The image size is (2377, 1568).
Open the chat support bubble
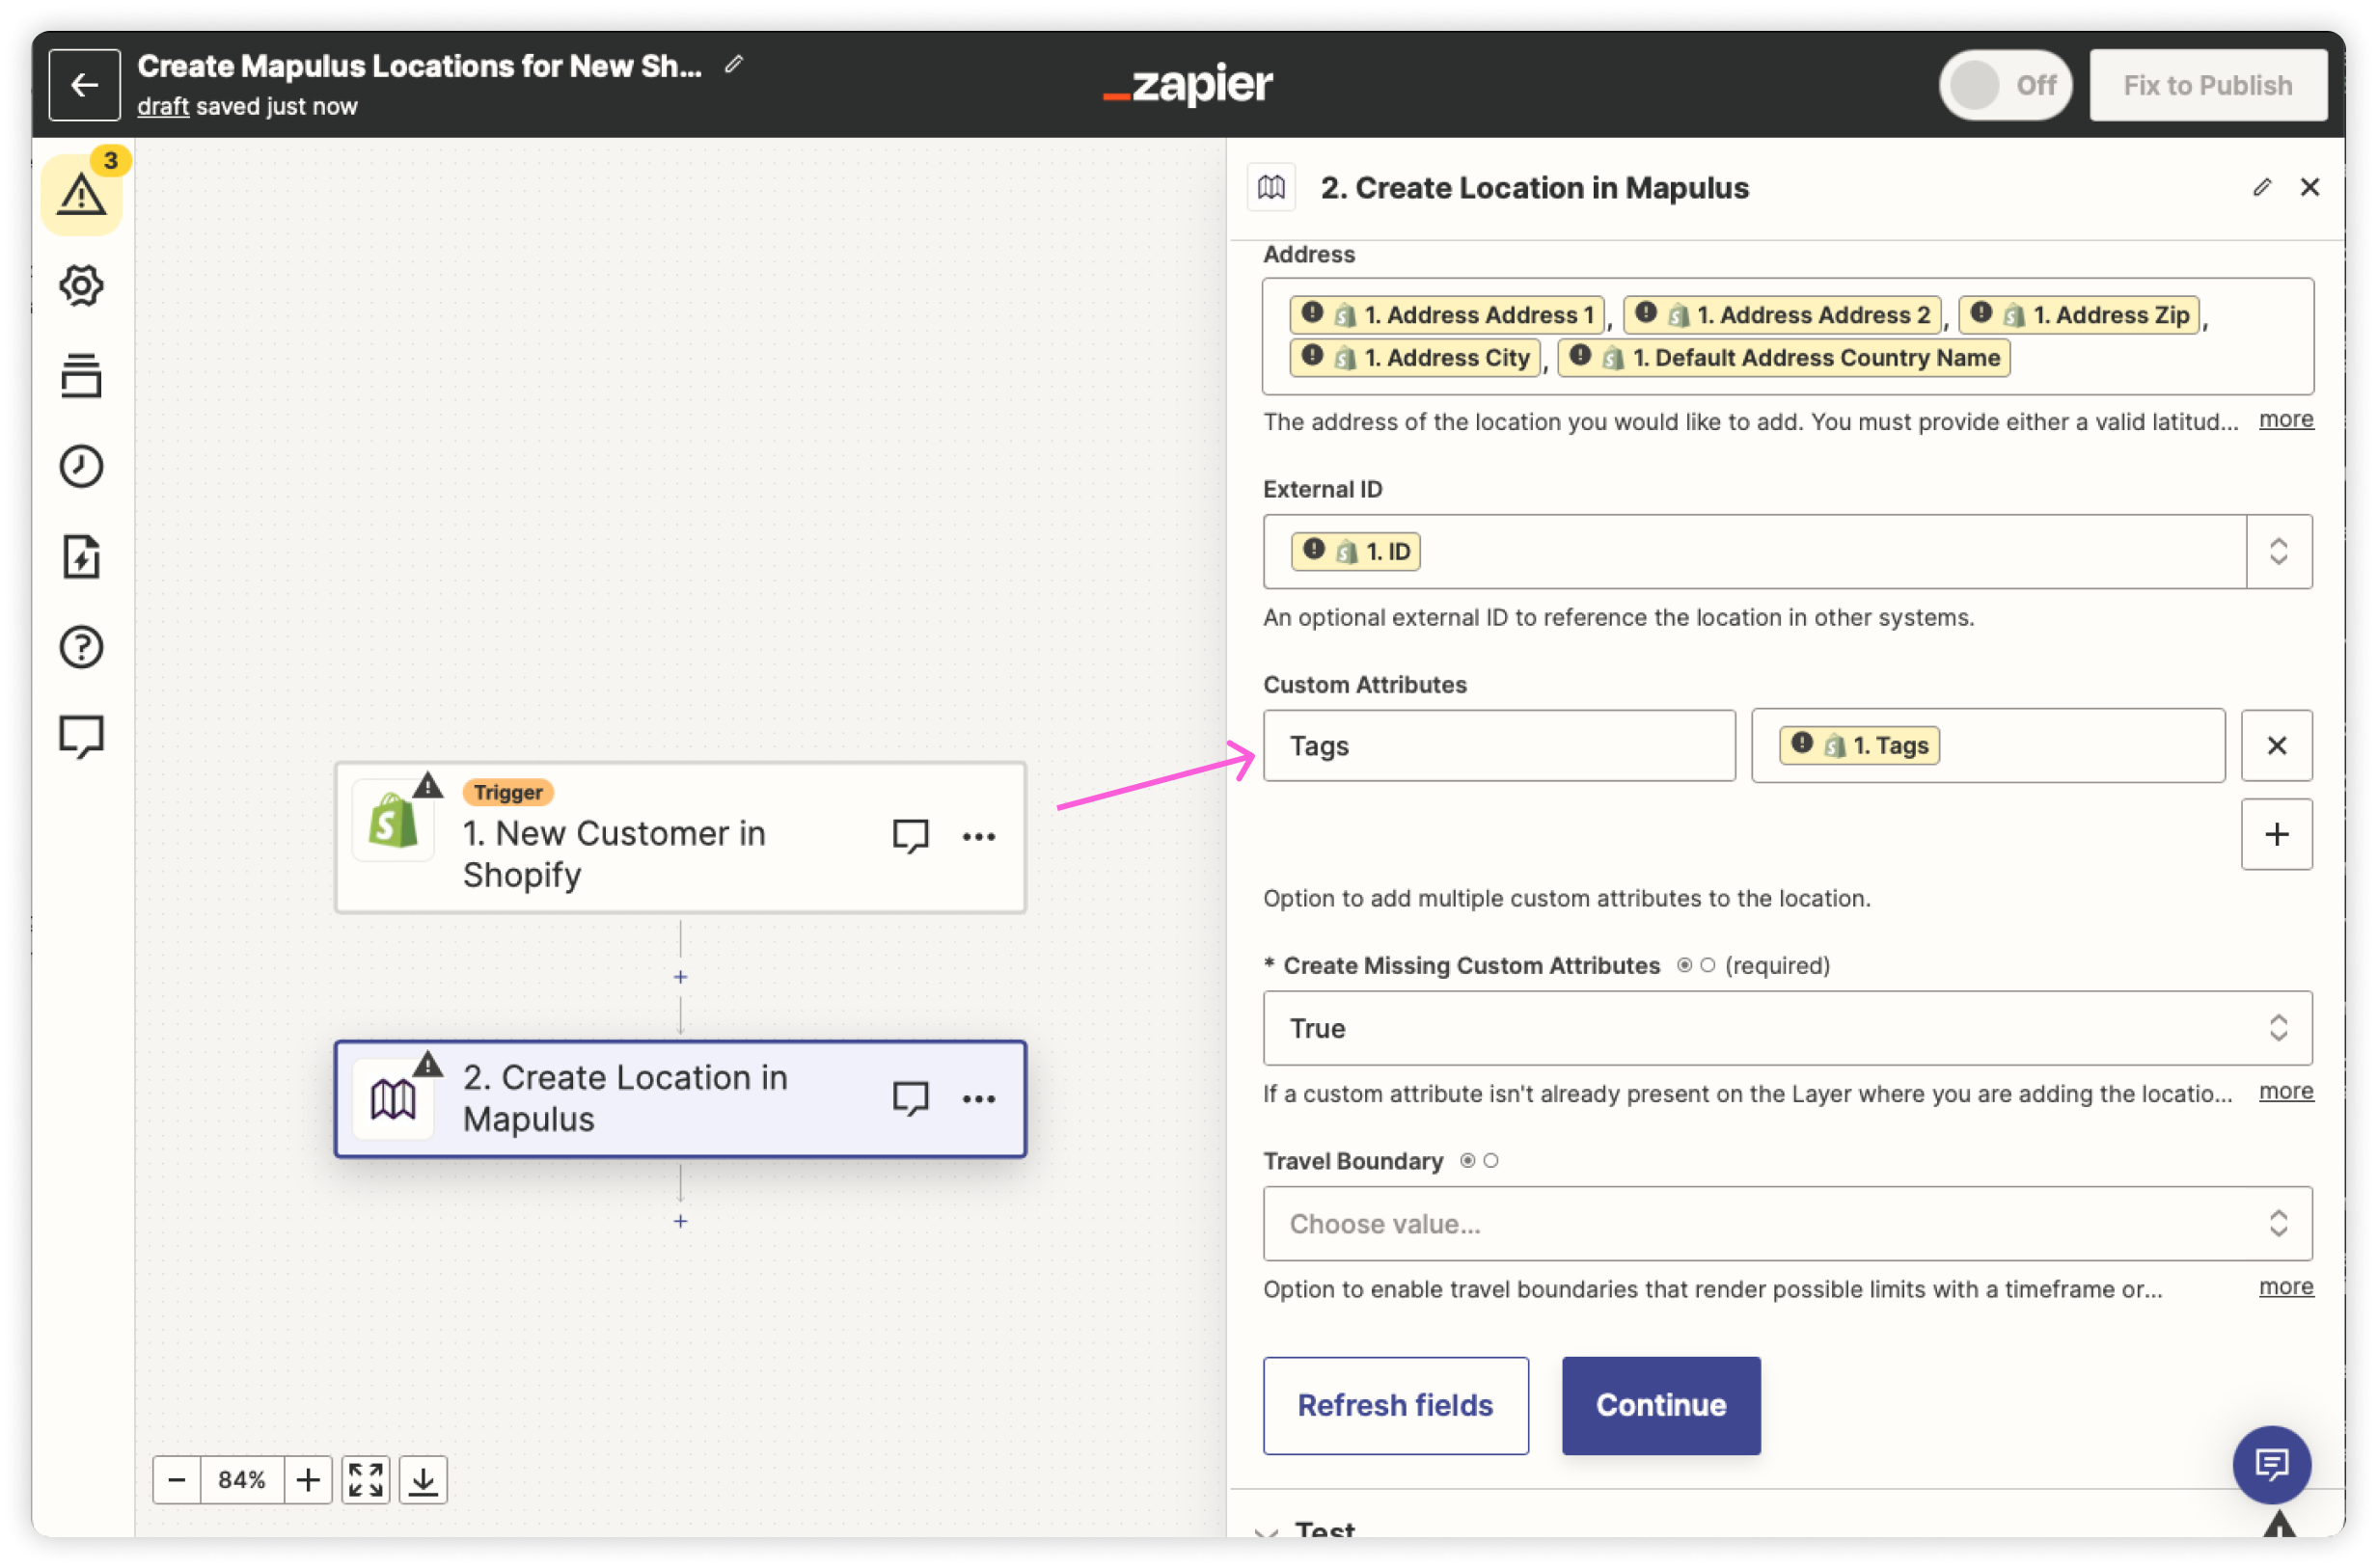click(x=2272, y=1466)
